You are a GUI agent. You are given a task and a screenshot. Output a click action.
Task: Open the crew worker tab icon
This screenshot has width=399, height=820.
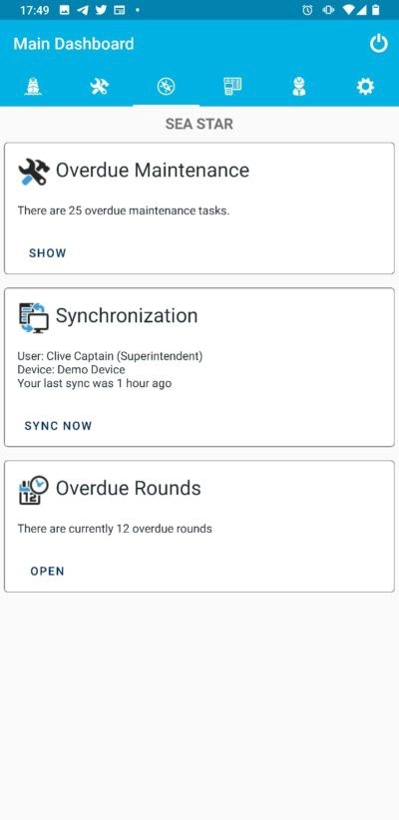tap(298, 86)
